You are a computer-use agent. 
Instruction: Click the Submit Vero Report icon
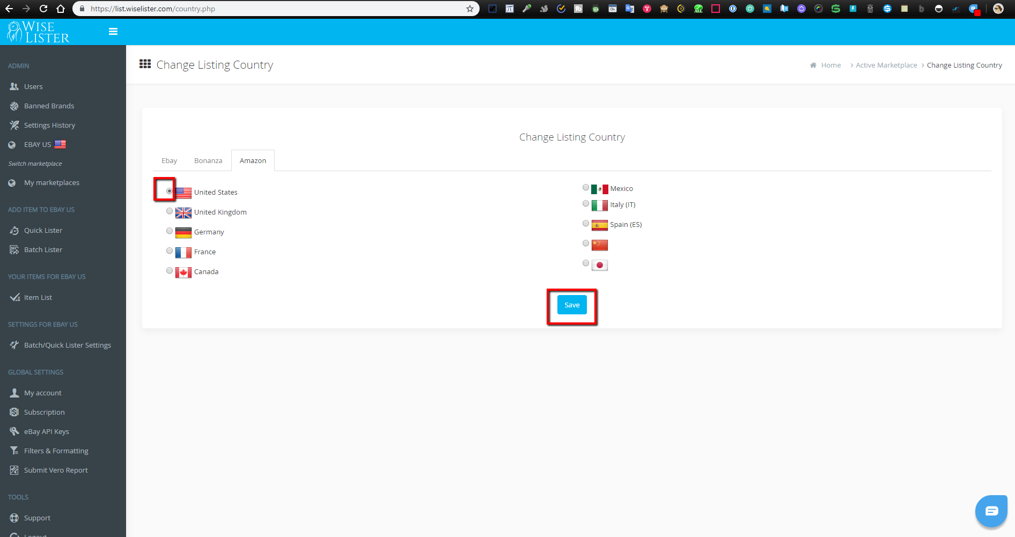click(14, 470)
